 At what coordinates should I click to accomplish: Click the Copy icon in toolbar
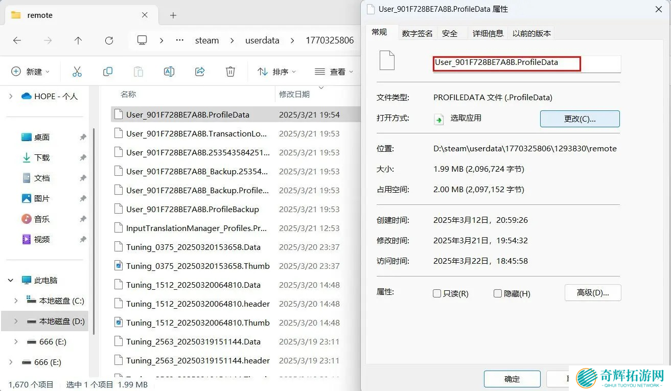[x=108, y=72]
